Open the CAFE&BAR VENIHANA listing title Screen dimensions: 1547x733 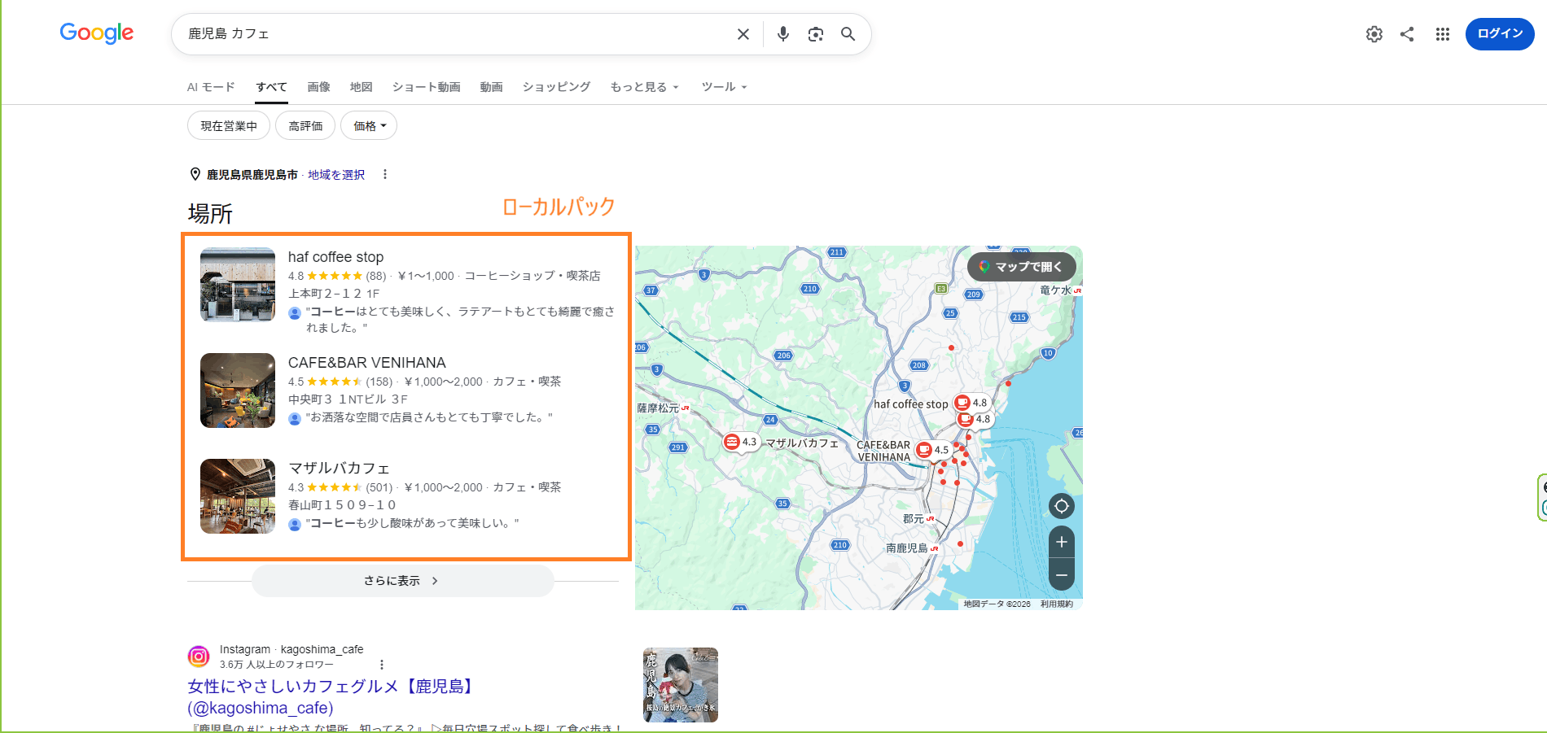pos(367,363)
